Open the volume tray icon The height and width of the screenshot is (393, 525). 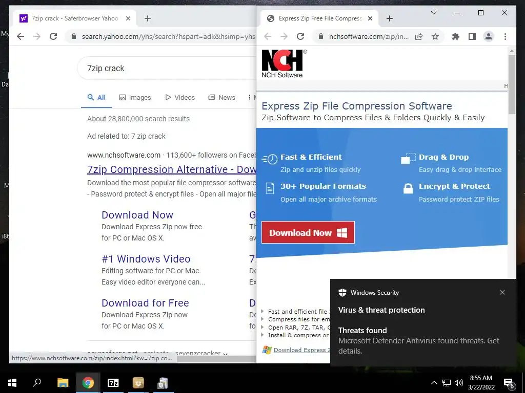coord(459,383)
